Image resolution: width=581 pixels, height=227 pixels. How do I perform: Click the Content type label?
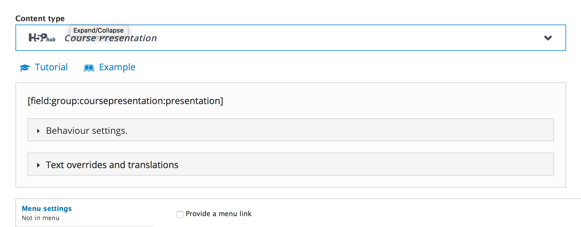(40, 19)
